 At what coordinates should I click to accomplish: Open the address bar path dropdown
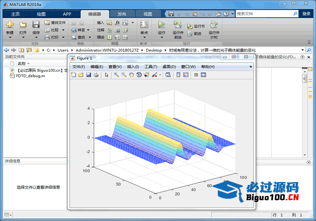(303, 50)
